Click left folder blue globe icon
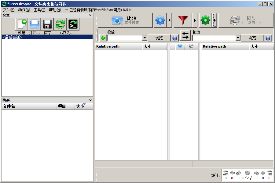 175,38
